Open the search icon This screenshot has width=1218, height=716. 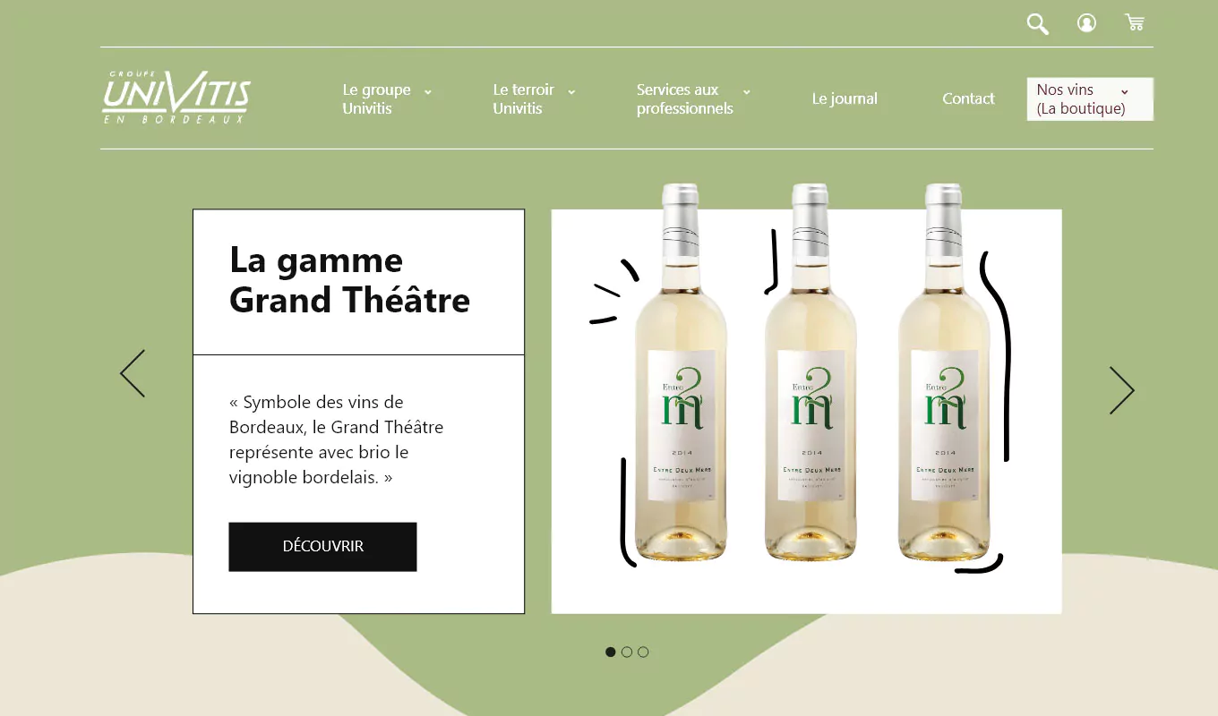(x=1037, y=23)
